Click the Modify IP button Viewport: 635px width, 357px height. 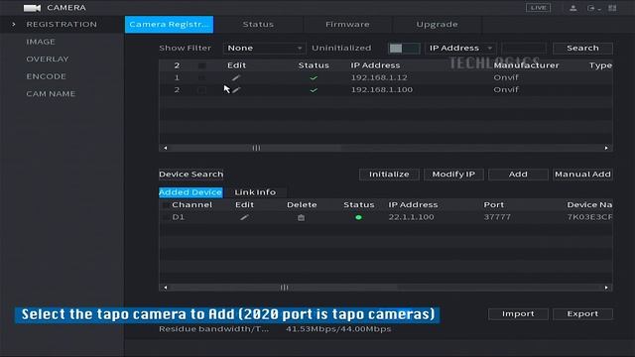(453, 175)
